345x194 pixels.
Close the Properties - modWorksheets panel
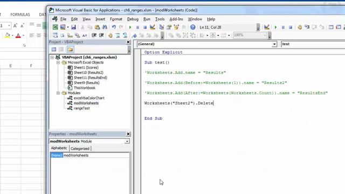(128, 134)
